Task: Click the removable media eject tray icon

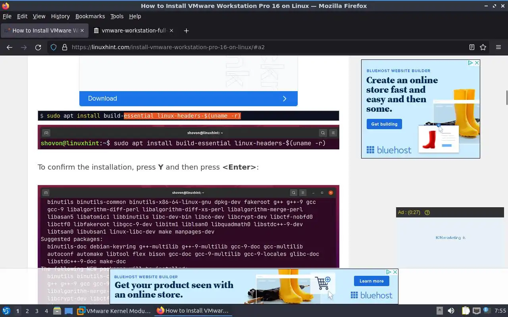Action: 439,311
